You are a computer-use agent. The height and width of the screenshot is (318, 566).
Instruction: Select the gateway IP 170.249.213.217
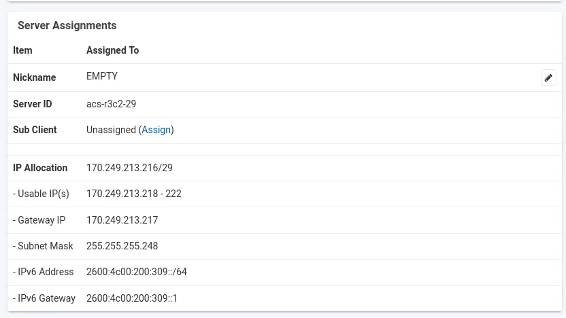coord(122,220)
